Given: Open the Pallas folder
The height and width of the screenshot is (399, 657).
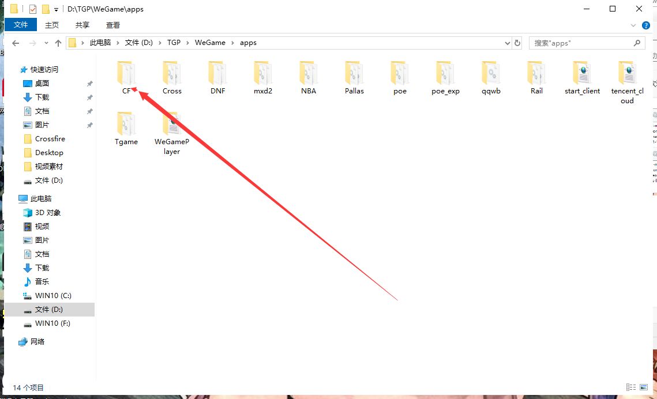Looking at the screenshot, I should coord(355,77).
